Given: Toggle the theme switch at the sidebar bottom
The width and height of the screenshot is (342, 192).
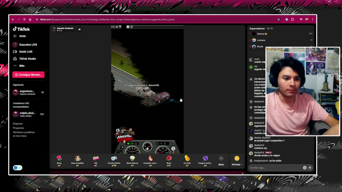Looking at the screenshot, I should [18, 168].
